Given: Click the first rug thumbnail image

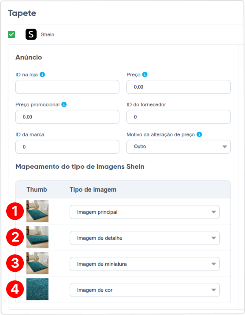Looking at the screenshot, I should pos(37,211).
